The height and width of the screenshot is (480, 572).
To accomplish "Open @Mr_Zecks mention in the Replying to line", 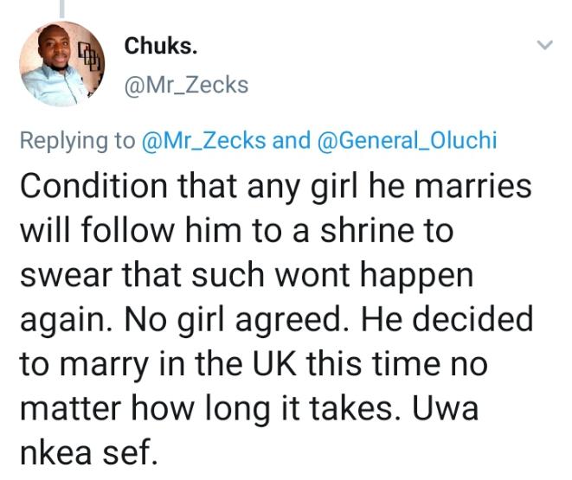I will pos(204,141).
